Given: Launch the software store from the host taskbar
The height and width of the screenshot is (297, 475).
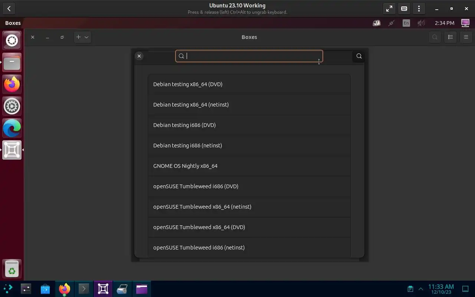Looking at the screenshot, I should 45,289.
